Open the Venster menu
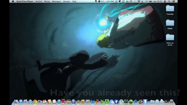 pos(66,1)
